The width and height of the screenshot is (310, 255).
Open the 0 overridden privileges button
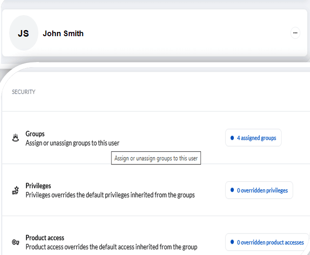[259, 190]
